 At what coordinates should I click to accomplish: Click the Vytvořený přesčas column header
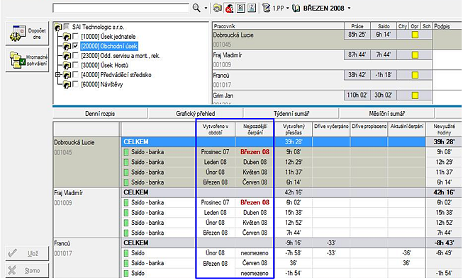coord(294,129)
